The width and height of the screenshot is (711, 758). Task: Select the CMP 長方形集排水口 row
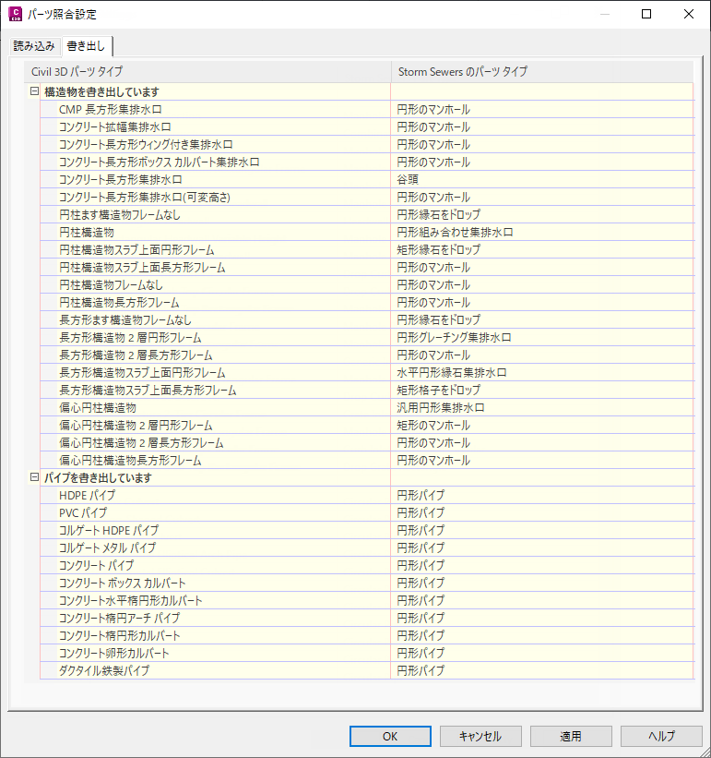367,109
